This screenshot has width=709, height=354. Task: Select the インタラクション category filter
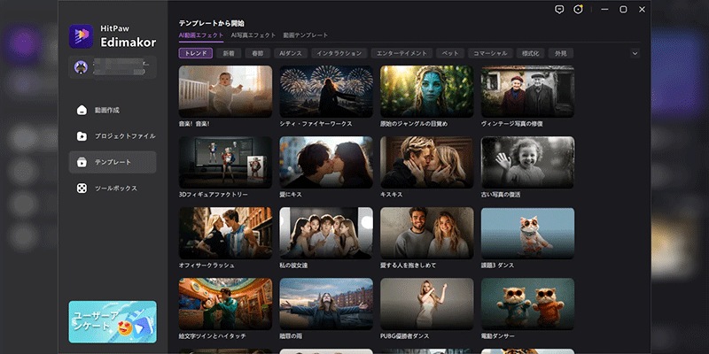coord(339,53)
